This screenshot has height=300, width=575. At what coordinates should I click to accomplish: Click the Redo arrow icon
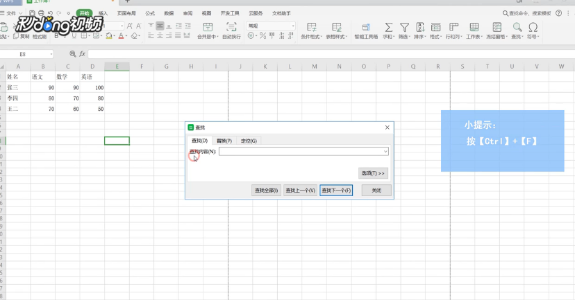click(58, 13)
